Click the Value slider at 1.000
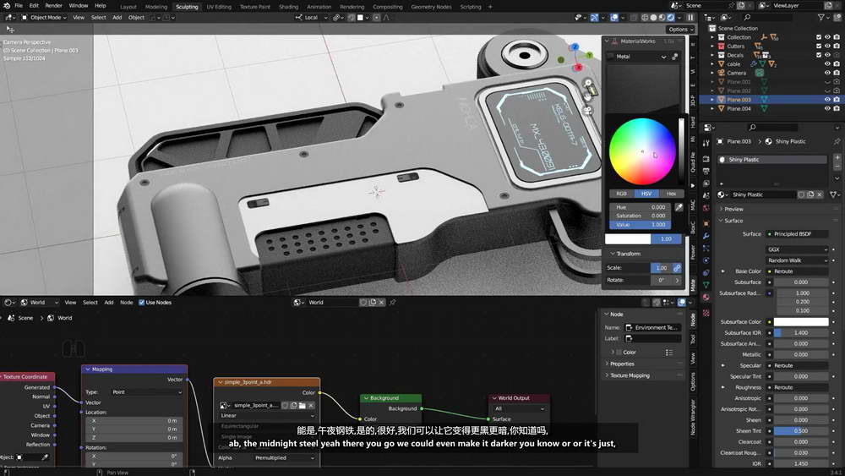Viewport: 845px width, 476px height. click(641, 225)
